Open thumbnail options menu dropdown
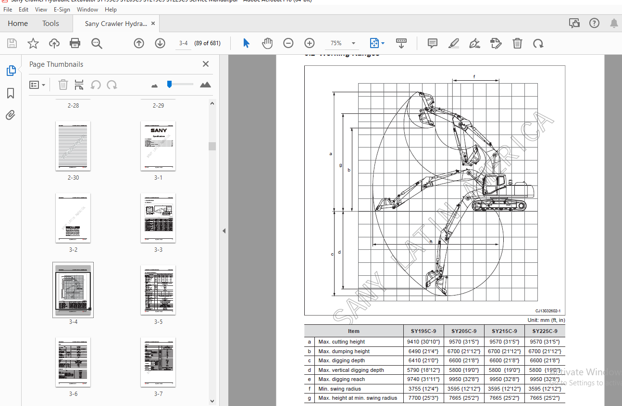The image size is (622, 406). [x=37, y=85]
